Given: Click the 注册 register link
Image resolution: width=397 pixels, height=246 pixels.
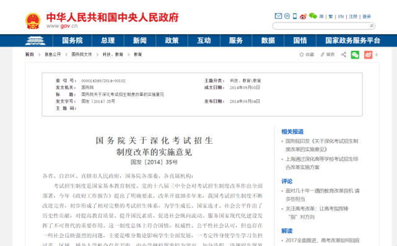Looking at the screenshot, I should (x=353, y=17).
